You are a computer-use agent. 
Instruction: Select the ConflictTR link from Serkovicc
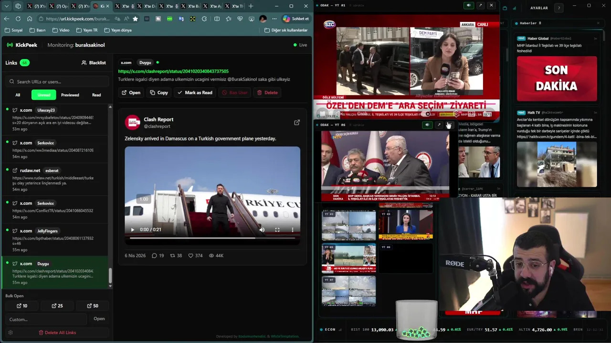[55, 210]
